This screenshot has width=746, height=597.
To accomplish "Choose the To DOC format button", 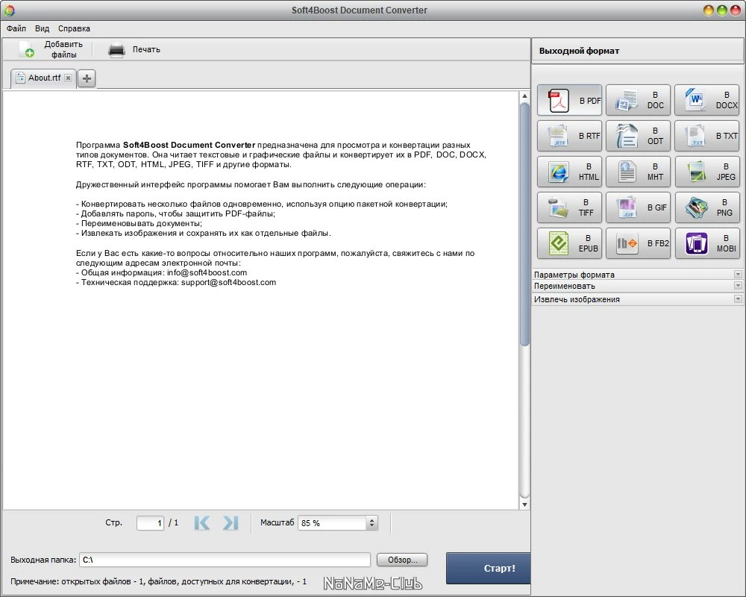I will 638,100.
